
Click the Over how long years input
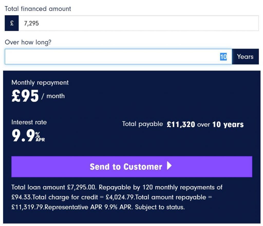tap(118, 57)
